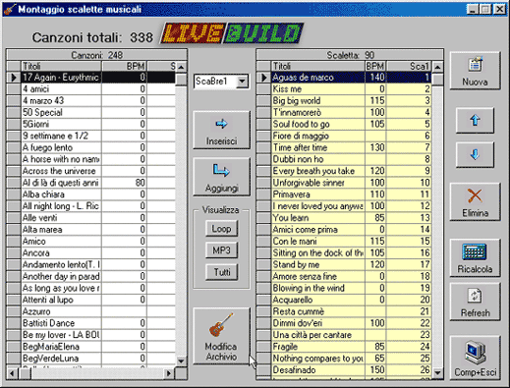The image size is (510, 388).
Task: Click the Ricalcola calculator button
Action: 475,258
